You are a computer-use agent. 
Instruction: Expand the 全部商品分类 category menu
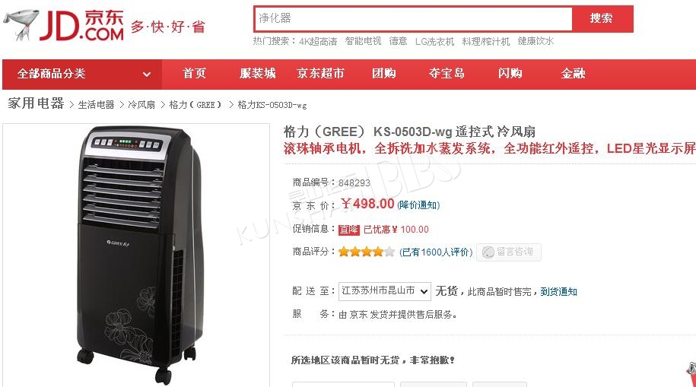[x=83, y=74]
